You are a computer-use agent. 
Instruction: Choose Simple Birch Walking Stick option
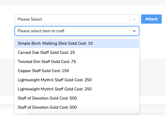77,43
